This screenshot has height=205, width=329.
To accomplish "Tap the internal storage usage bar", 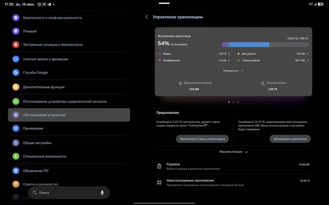I will (265, 44).
